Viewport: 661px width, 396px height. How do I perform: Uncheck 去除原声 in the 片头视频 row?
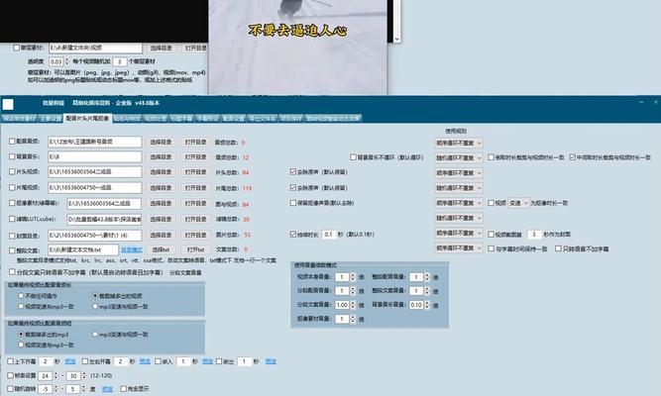293,172
